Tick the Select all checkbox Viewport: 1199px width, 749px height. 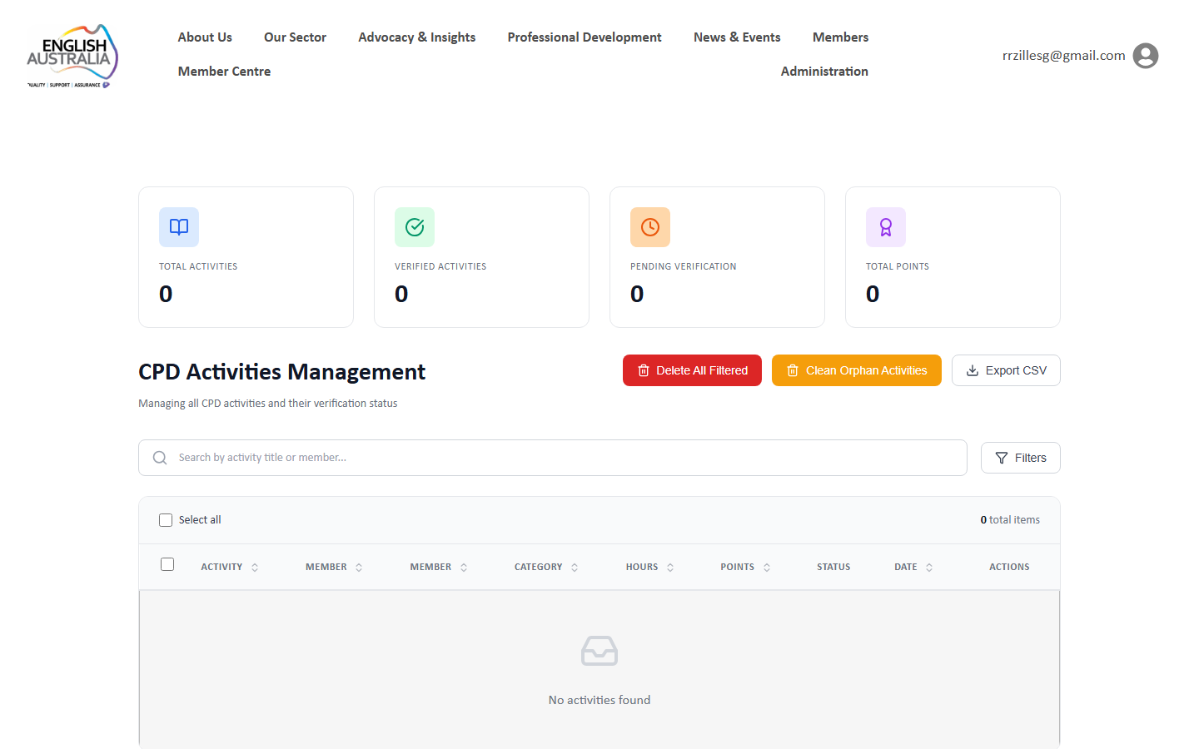pos(166,520)
